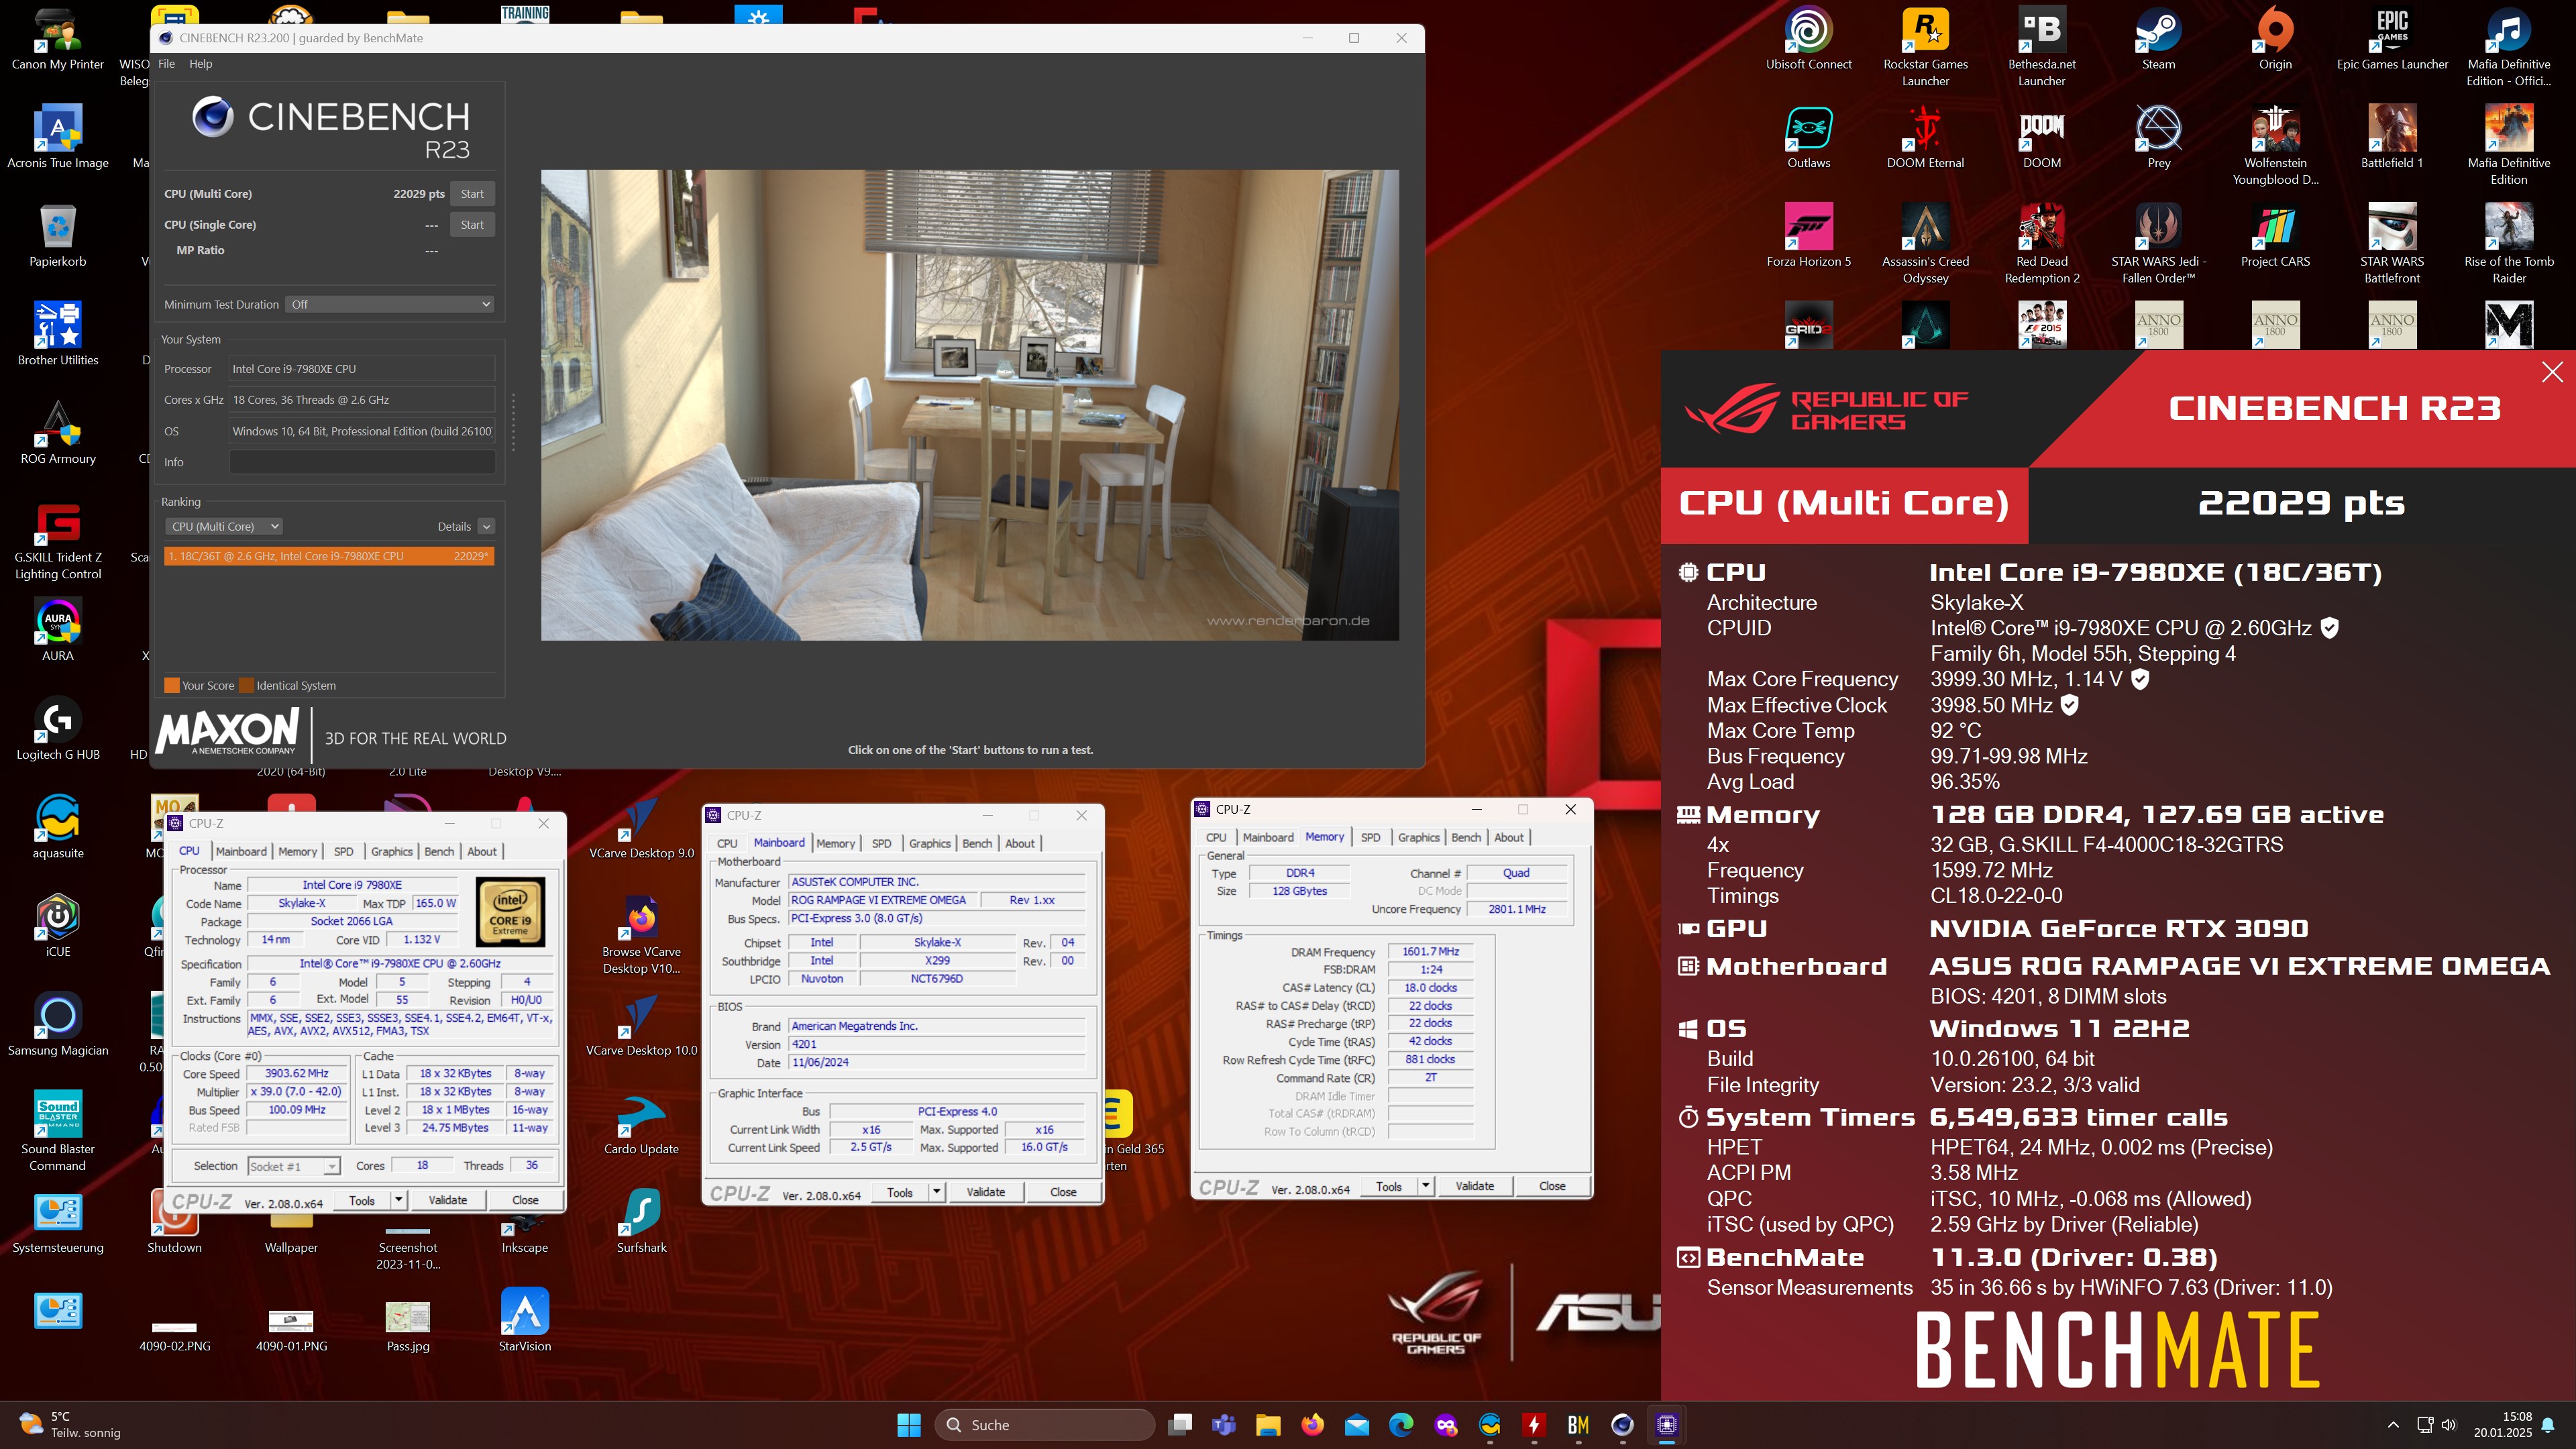Select the DOOM Eternal game icon
The width and height of the screenshot is (2576, 1449).
pos(1925,138)
